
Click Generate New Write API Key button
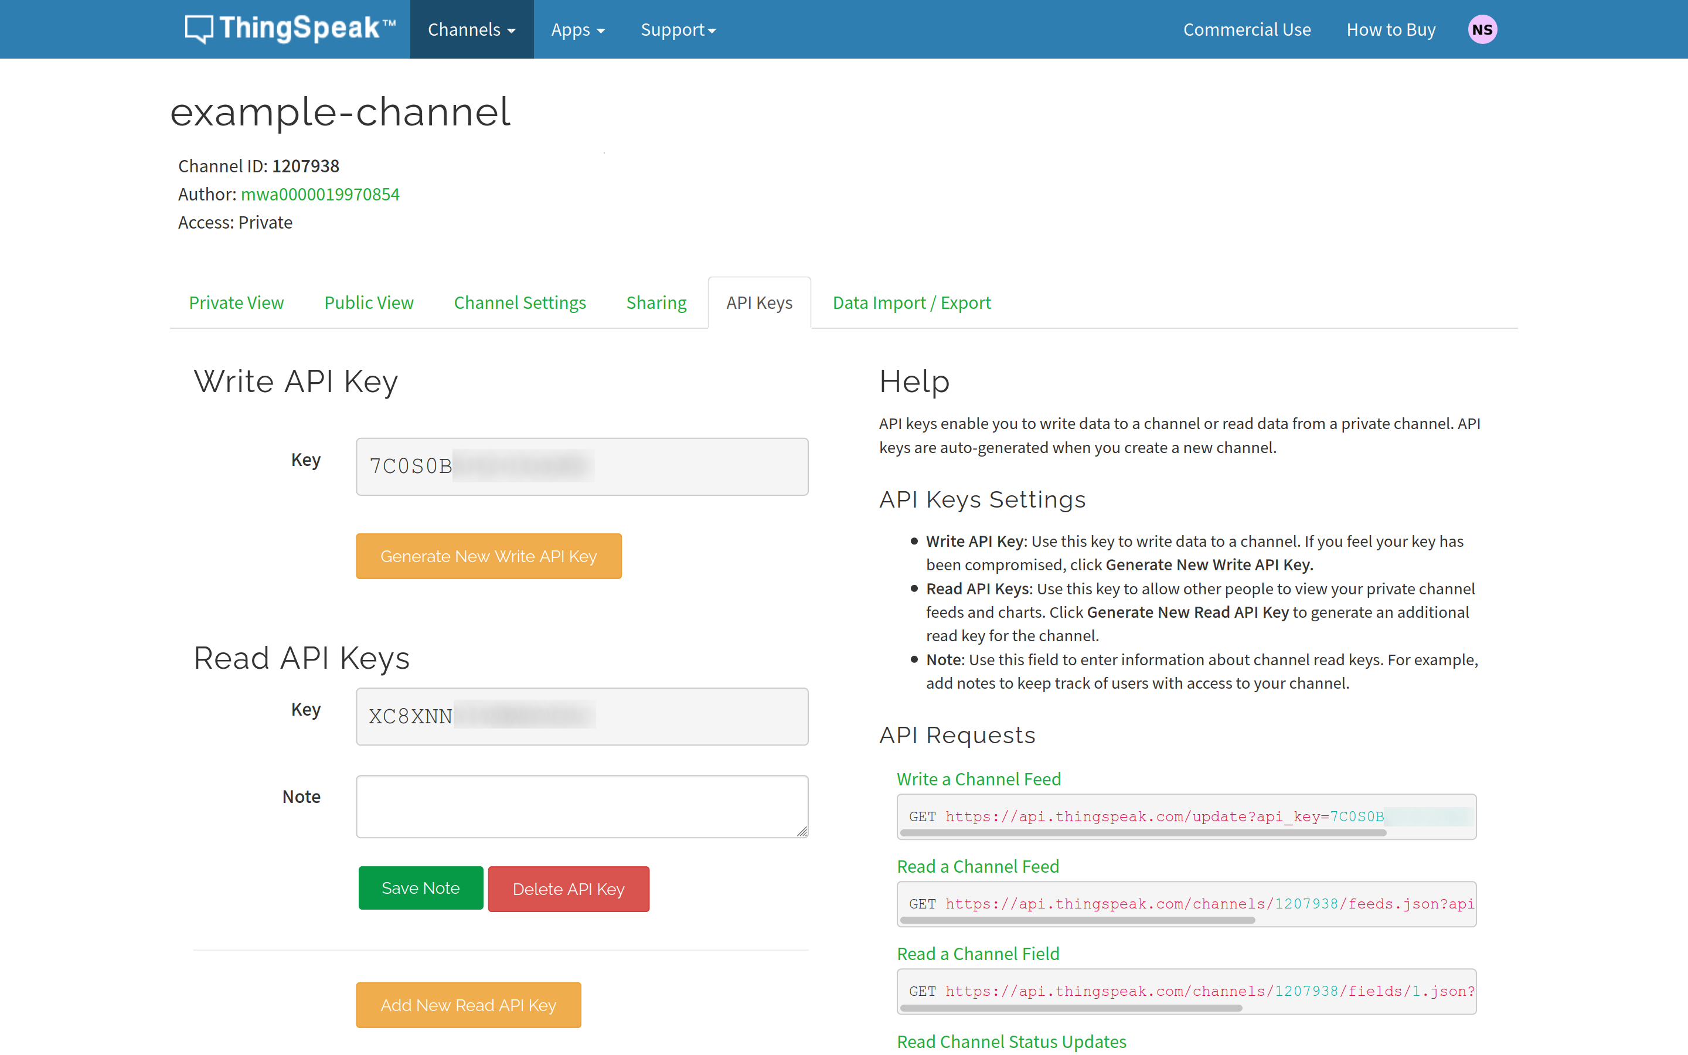(488, 556)
